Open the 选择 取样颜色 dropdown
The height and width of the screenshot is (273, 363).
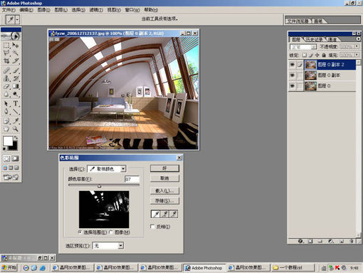107,169
